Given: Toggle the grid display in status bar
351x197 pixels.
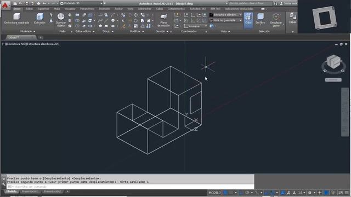Looking at the screenshot, I should 225,193.
